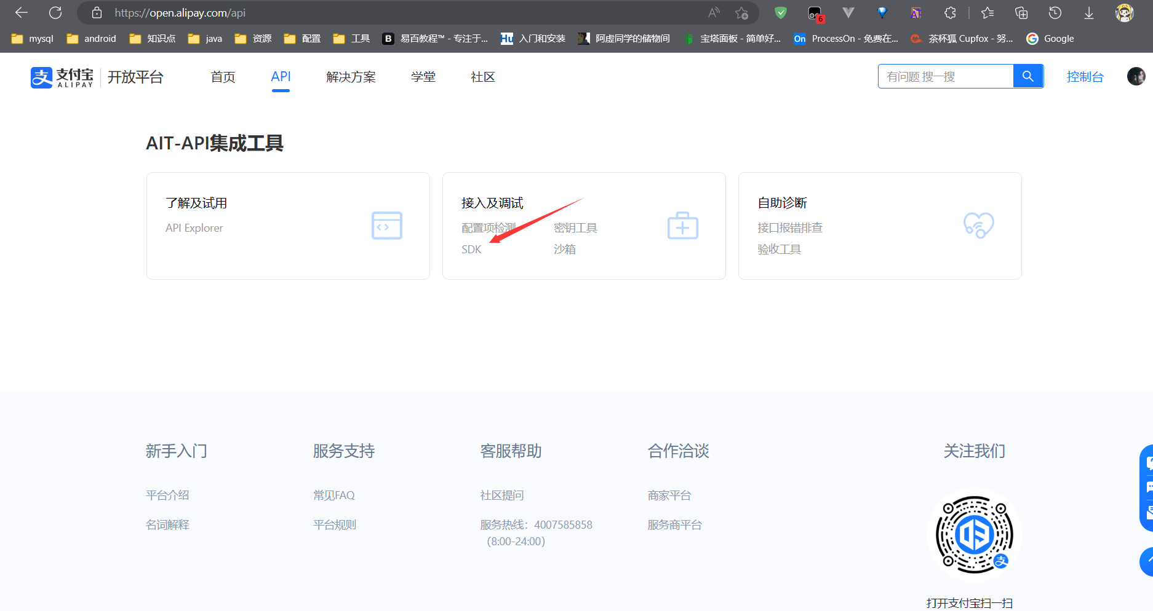This screenshot has width=1153, height=611.
Task: Open the 宝塔面板 bookmark
Action: pyautogui.click(x=732, y=39)
